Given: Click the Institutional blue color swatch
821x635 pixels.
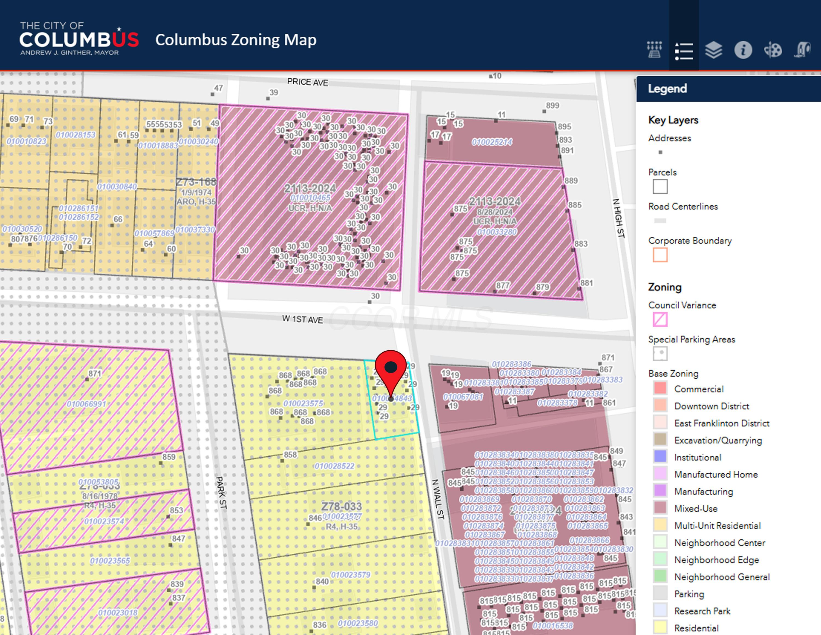Looking at the screenshot, I should click(660, 457).
